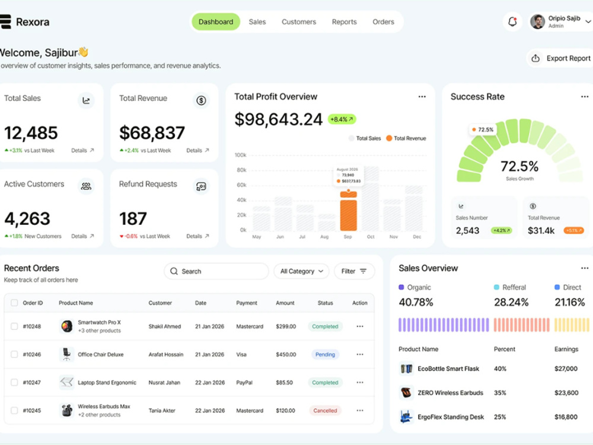Click the export icon in Export Report
The image size is (593, 445).
[535, 58]
